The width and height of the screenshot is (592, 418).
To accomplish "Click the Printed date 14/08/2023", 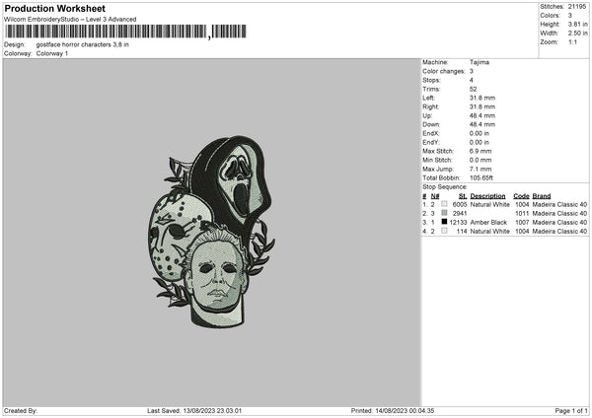I will point(391,410).
